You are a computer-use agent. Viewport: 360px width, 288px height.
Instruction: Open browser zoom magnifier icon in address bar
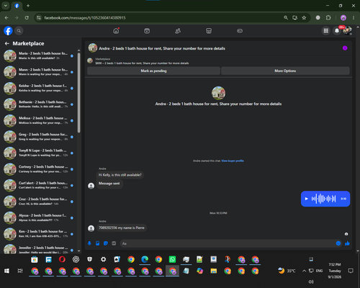tap(286, 18)
